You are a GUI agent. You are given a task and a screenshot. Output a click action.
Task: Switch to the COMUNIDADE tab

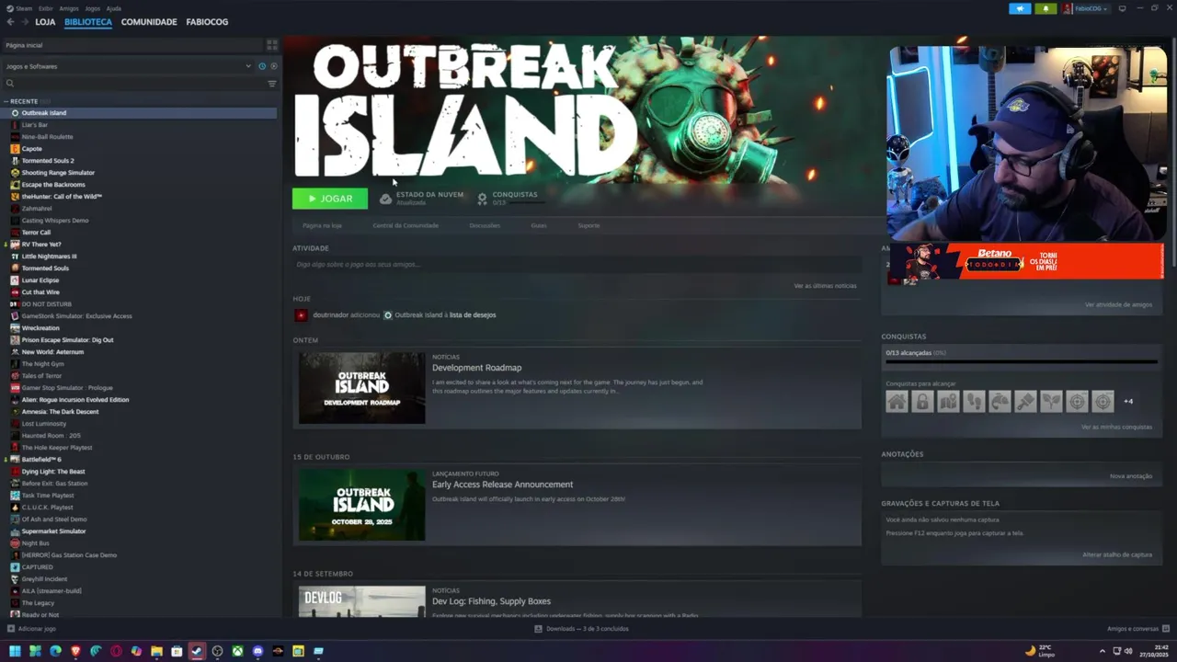pyautogui.click(x=149, y=22)
